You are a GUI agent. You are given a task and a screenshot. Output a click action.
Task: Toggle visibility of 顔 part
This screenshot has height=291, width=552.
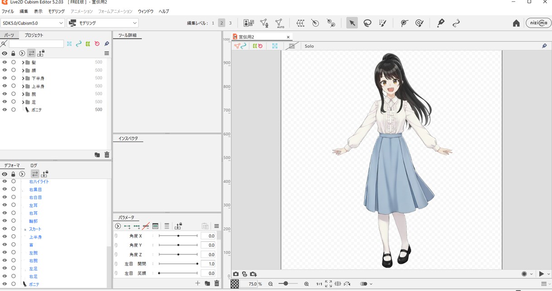click(x=5, y=70)
